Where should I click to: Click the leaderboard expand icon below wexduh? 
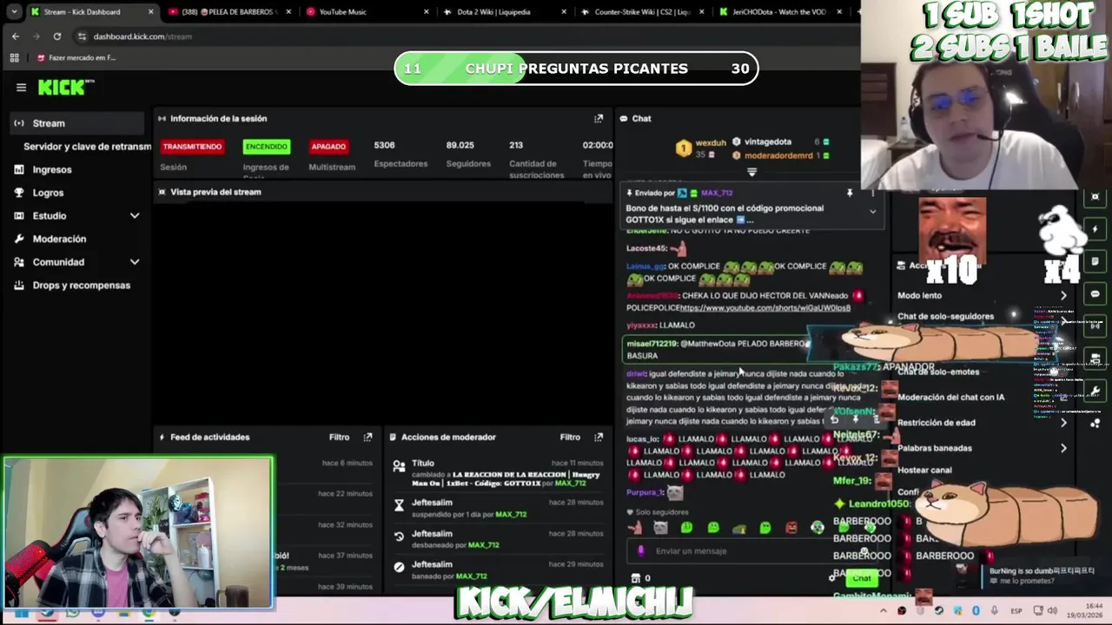[752, 172]
